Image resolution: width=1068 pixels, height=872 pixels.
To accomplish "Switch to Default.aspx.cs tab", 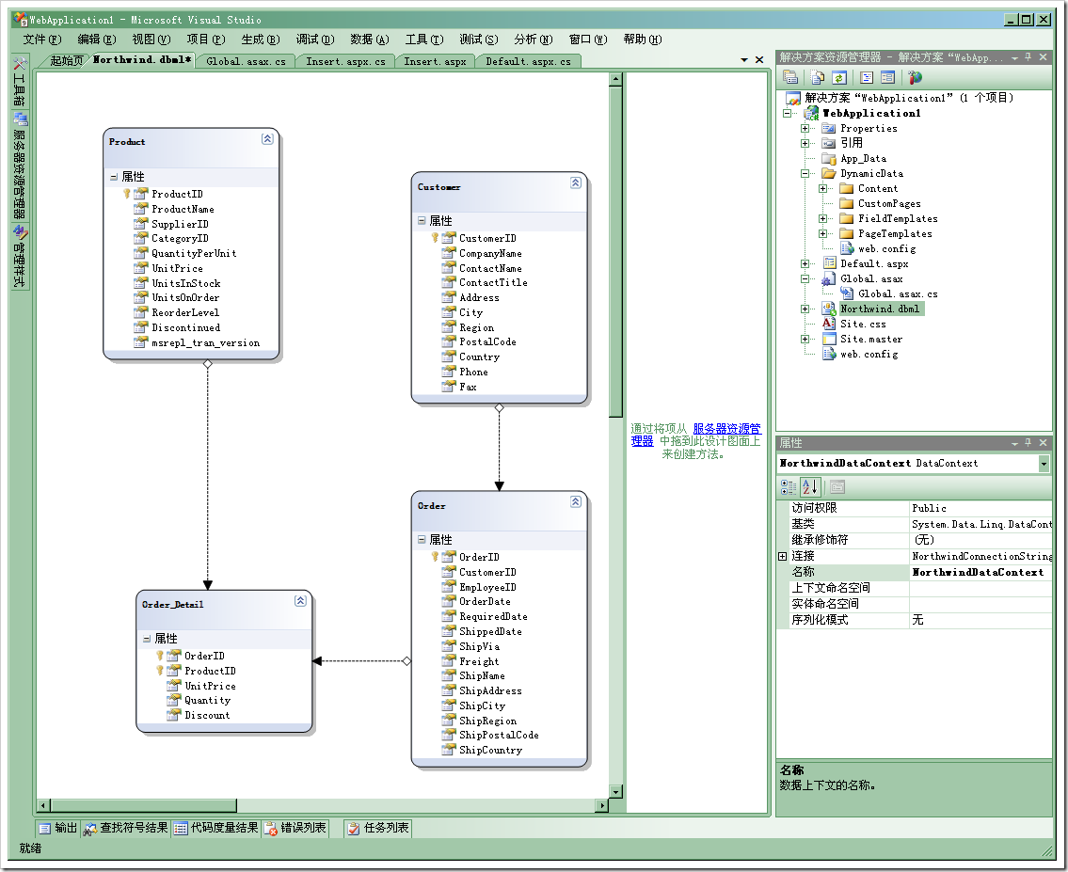I will point(528,61).
